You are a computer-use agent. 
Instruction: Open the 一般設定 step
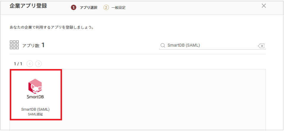[x=118, y=8]
